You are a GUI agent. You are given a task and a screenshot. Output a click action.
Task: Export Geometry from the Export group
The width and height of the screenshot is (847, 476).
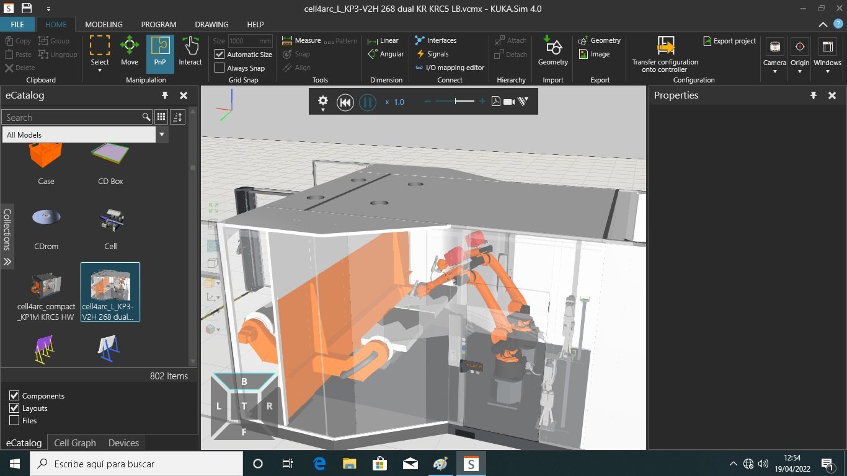[600, 40]
